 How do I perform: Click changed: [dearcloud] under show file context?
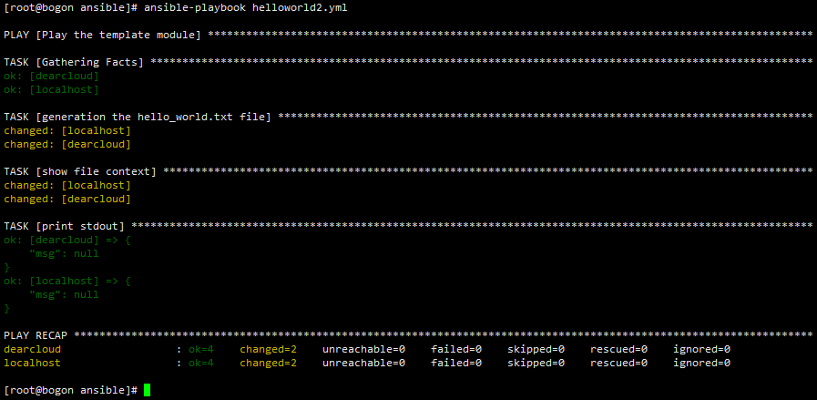tap(67, 200)
